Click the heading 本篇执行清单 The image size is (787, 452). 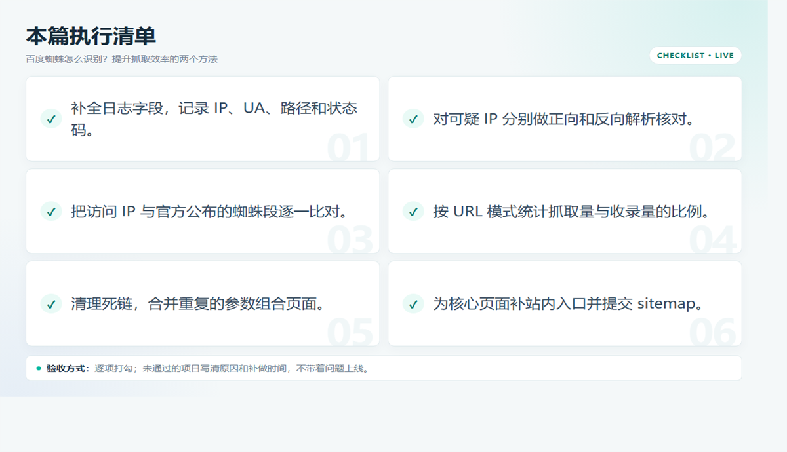(91, 35)
